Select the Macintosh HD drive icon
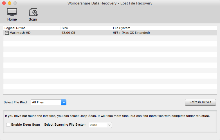This screenshot has height=140, width=220. [x=6, y=33]
